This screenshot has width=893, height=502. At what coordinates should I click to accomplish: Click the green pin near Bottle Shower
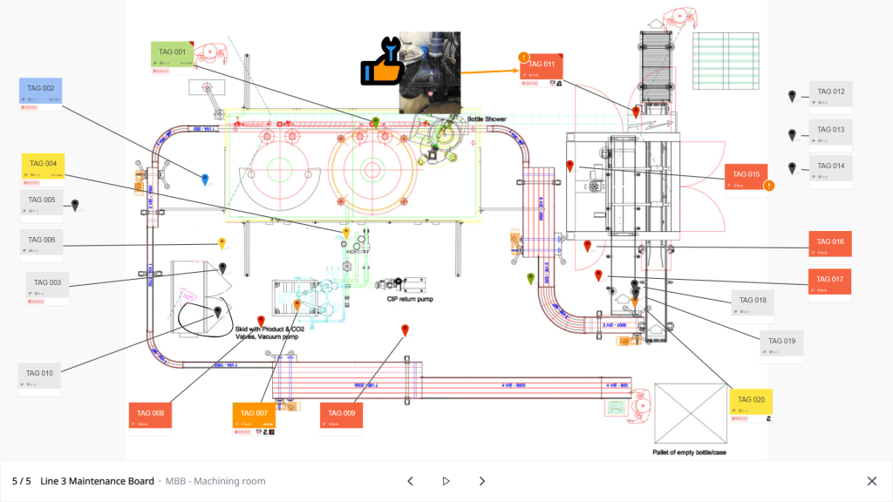tap(375, 122)
